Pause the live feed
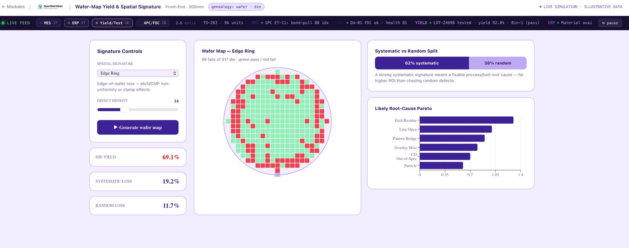This screenshot has height=248, width=629. pos(610,23)
